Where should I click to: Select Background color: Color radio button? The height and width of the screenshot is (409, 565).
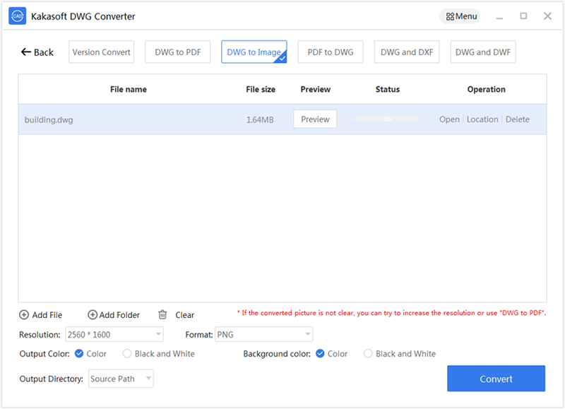click(320, 353)
